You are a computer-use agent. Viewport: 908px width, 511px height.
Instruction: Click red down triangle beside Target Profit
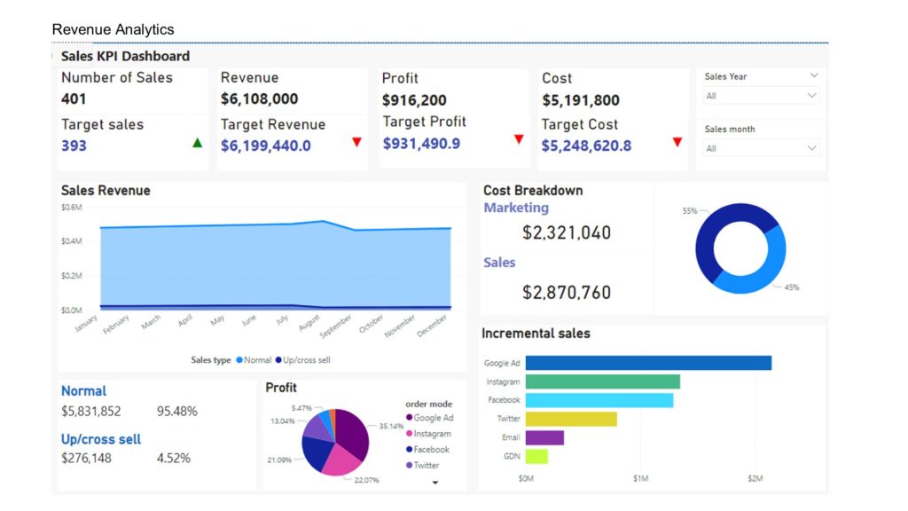tap(519, 139)
